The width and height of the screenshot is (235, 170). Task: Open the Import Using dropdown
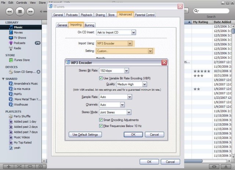(114, 43)
